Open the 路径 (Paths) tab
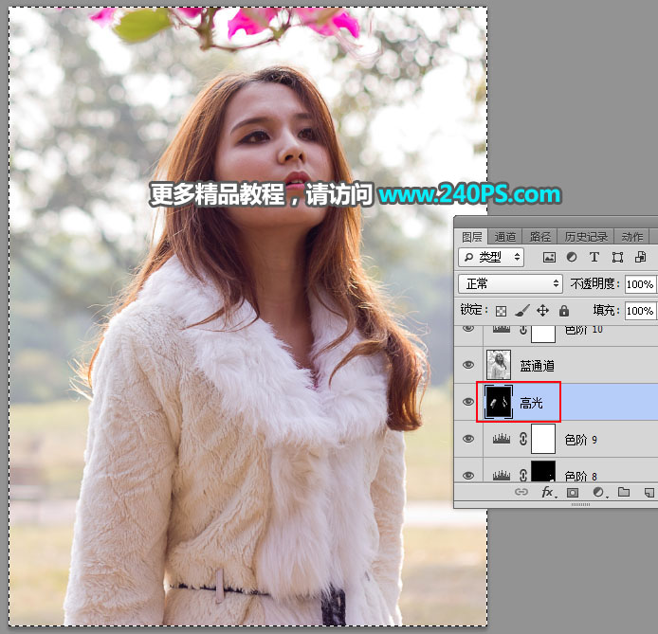 [539, 237]
